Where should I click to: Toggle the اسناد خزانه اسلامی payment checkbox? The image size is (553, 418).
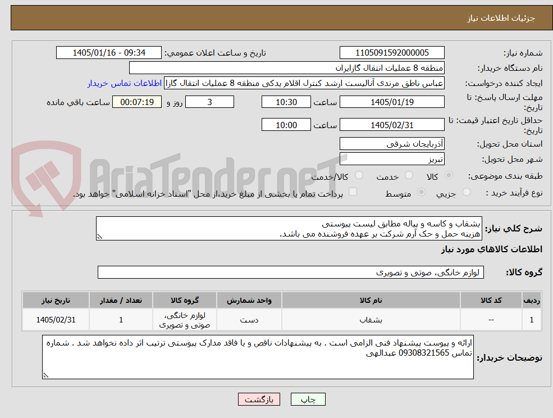point(353,192)
